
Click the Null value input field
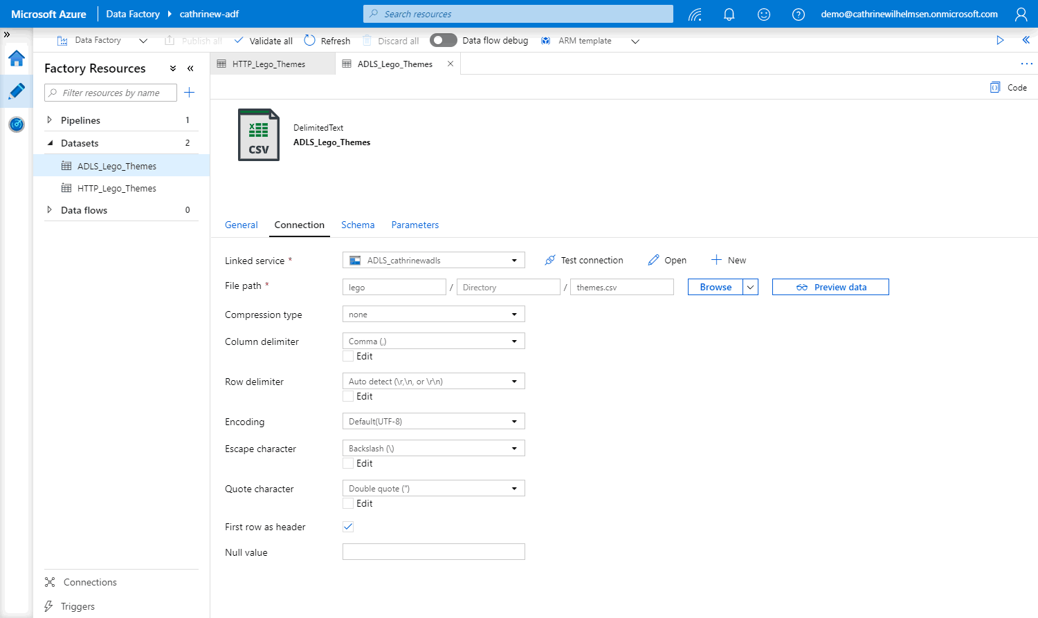click(x=433, y=552)
